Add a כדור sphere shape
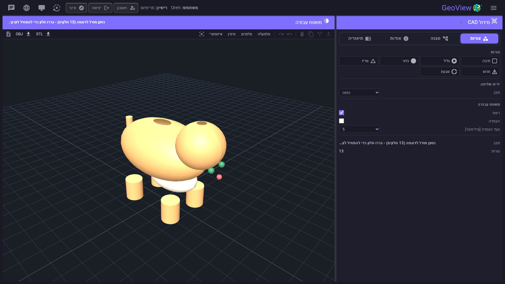The width and height of the screenshot is (505, 284). pyautogui.click(x=399, y=61)
